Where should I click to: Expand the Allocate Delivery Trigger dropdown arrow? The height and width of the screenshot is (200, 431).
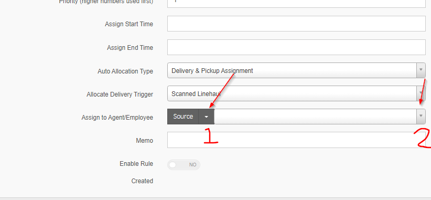(x=421, y=93)
